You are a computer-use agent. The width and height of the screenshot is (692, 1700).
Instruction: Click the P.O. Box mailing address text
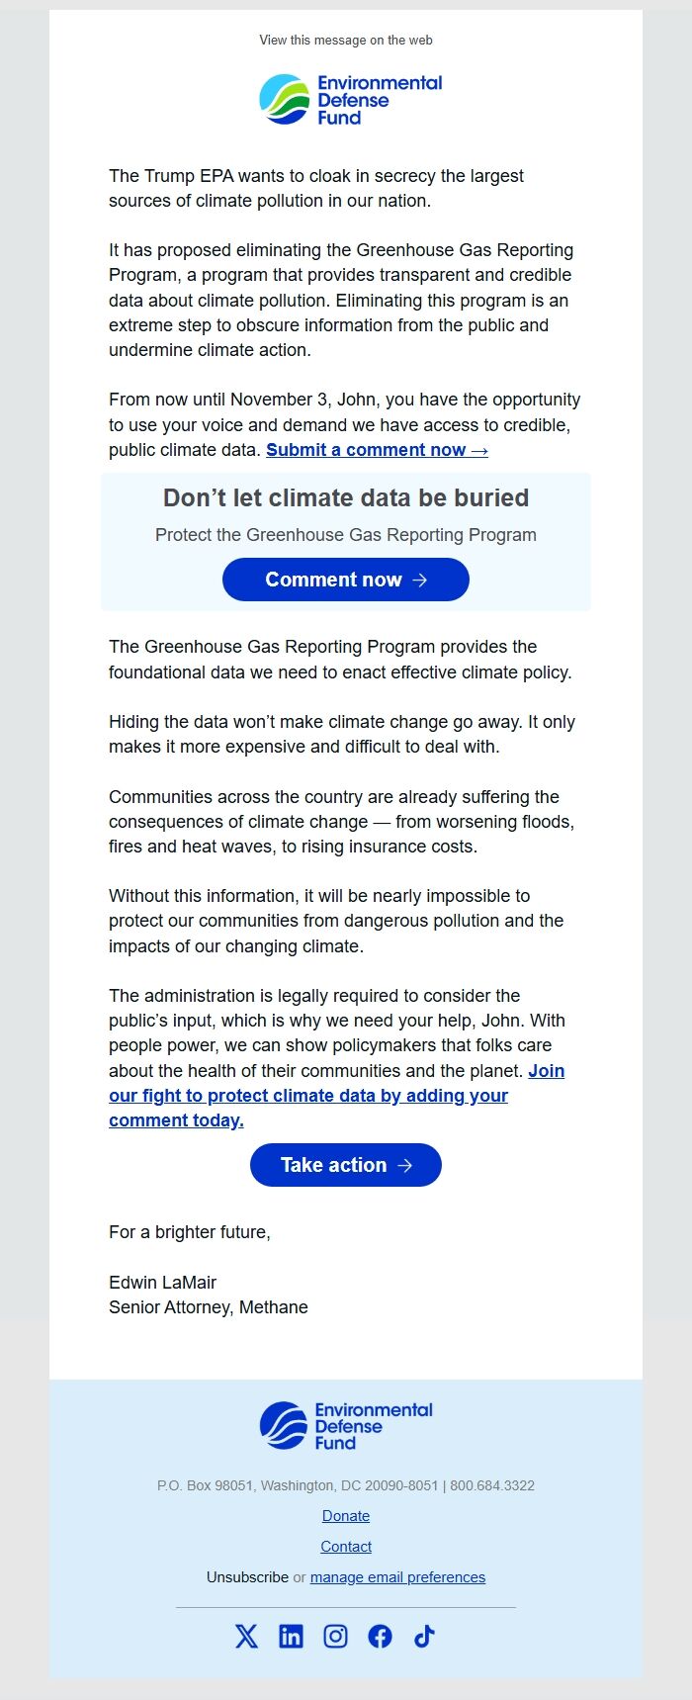[x=287, y=1484]
